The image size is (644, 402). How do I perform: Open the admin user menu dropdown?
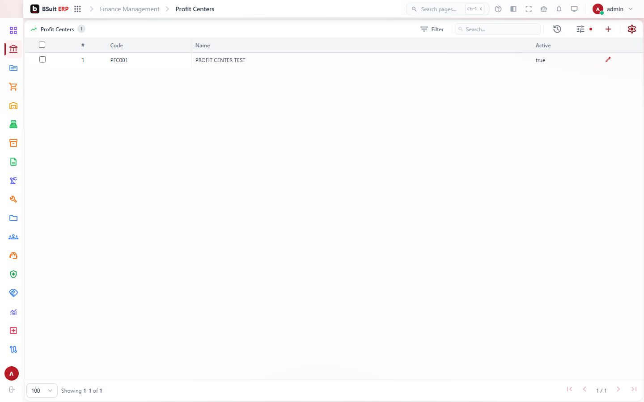613,9
